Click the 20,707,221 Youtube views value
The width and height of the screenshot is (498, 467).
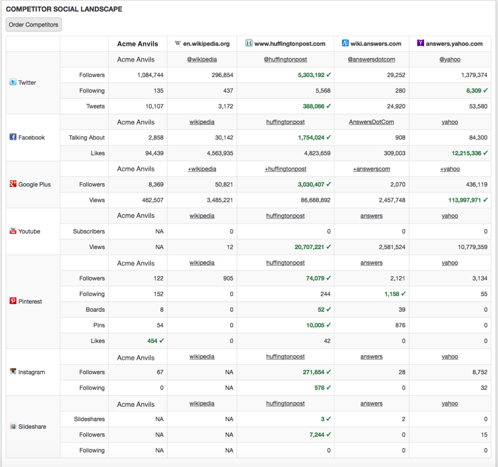309,247
